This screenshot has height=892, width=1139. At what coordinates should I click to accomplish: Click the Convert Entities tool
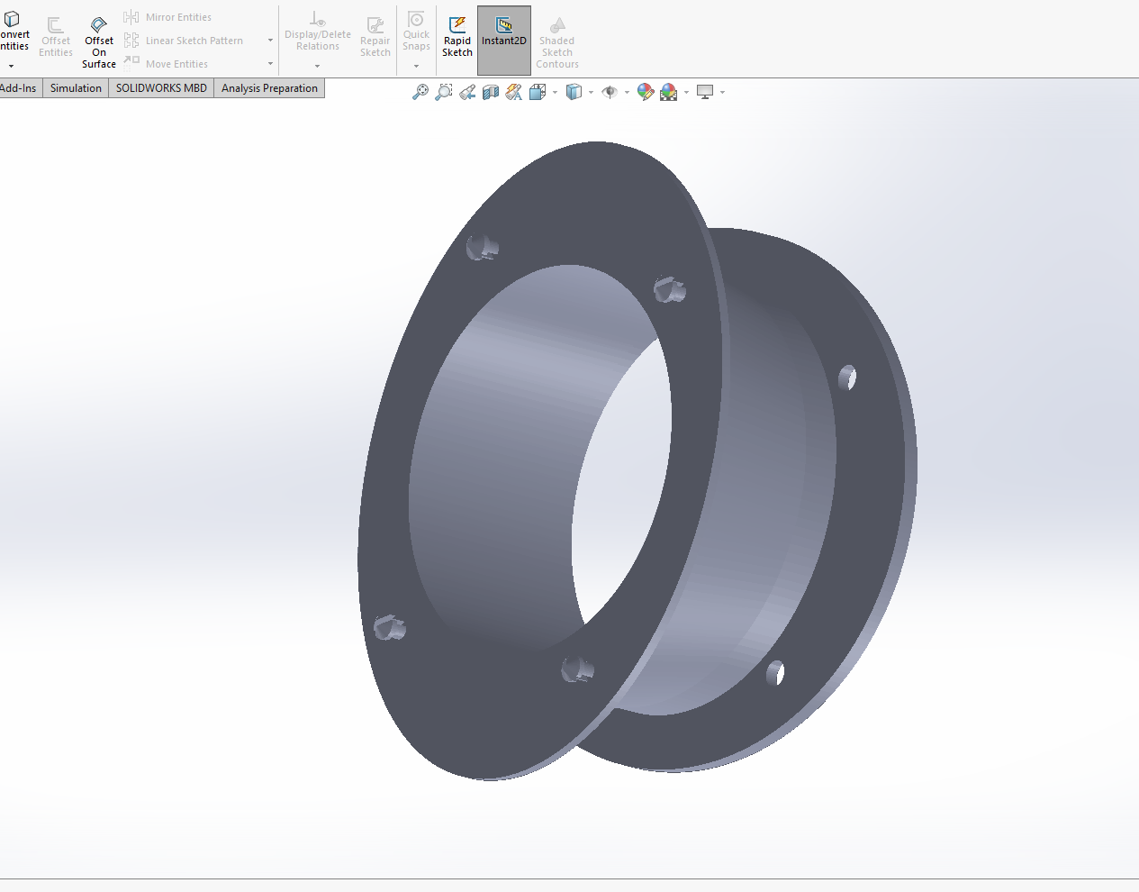(14, 32)
